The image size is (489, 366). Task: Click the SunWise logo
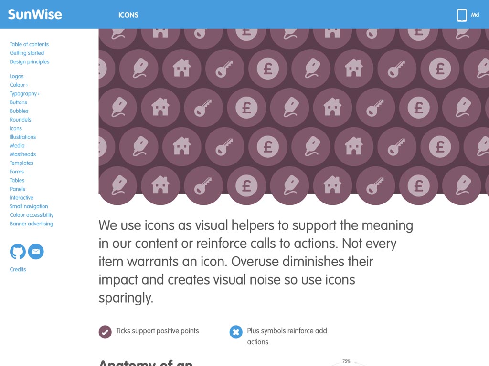[35, 14]
